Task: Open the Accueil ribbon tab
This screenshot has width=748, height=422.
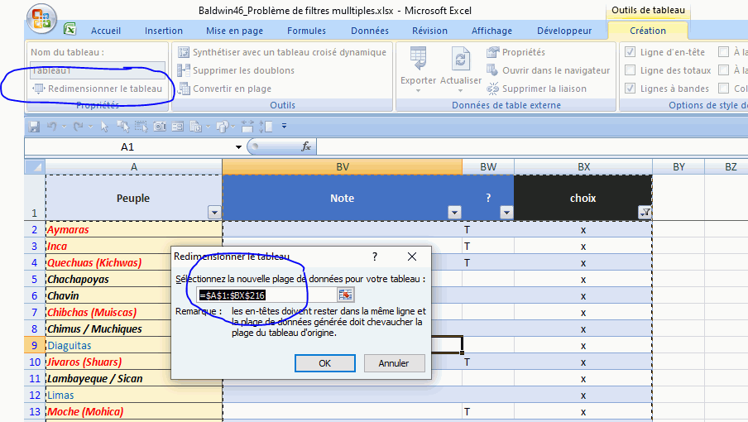Action: tap(105, 31)
